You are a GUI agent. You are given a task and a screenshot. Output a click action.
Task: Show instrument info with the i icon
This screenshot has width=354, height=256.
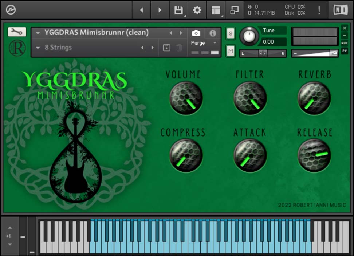pos(213,33)
